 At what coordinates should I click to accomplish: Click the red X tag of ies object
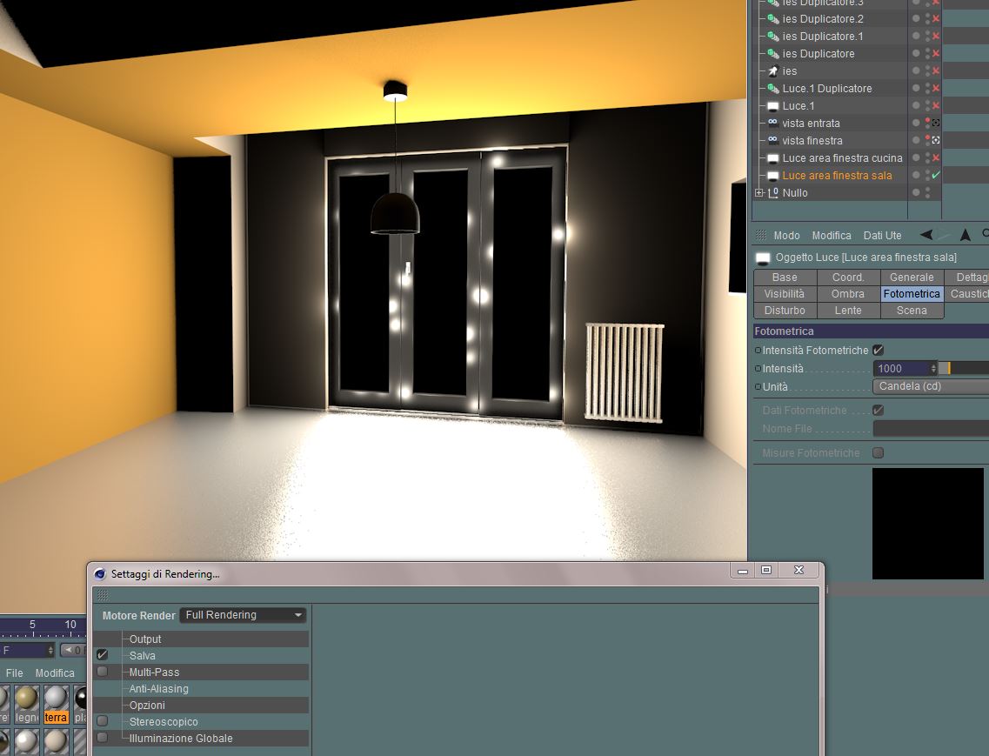936,70
